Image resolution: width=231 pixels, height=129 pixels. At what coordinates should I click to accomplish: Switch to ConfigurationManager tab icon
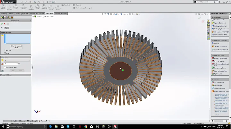click(8, 17)
